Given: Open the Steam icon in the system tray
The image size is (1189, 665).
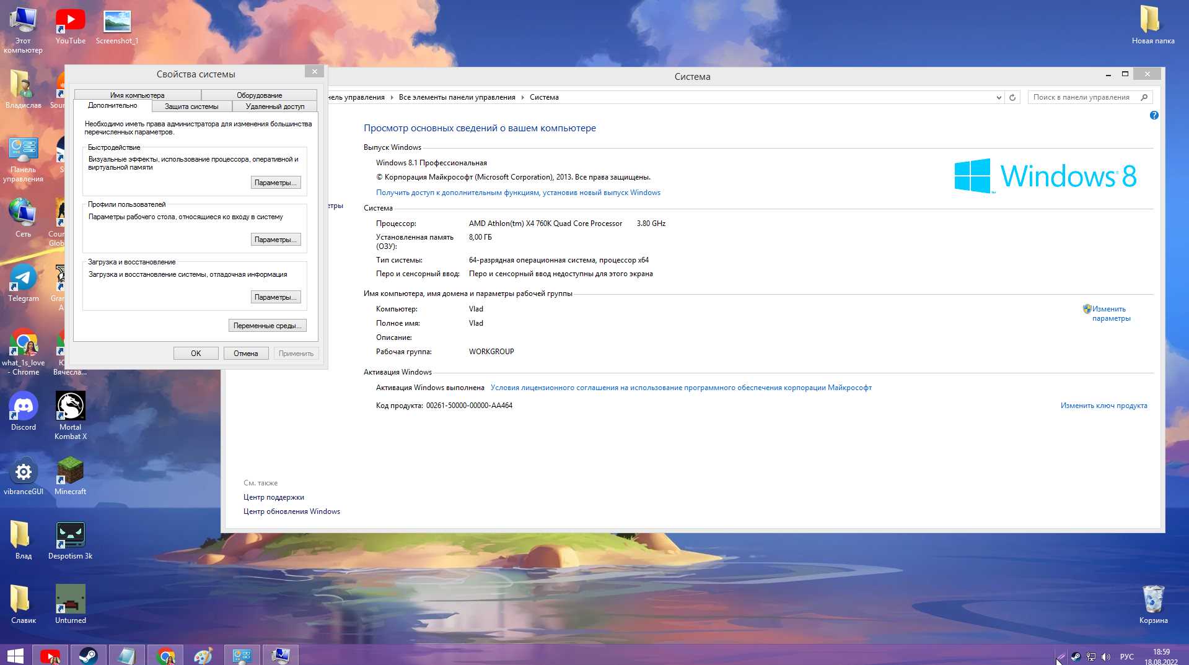Looking at the screenshot, I should tap(1076, 657).
